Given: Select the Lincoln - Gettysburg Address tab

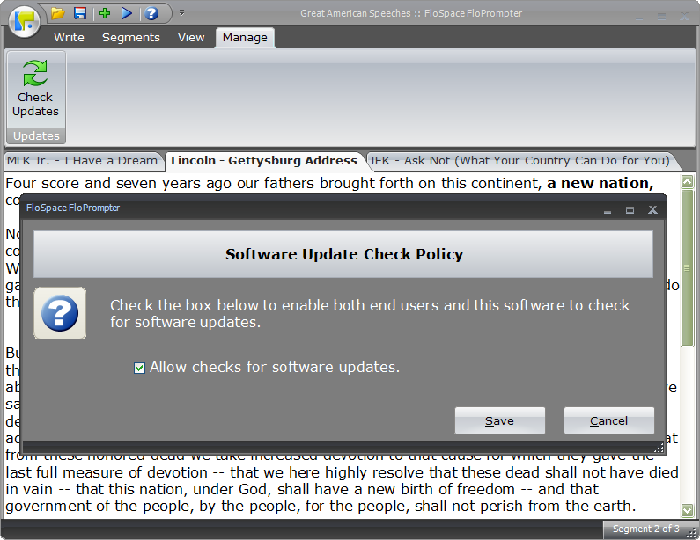Looking at the screenshot, I should pos(264,161).
